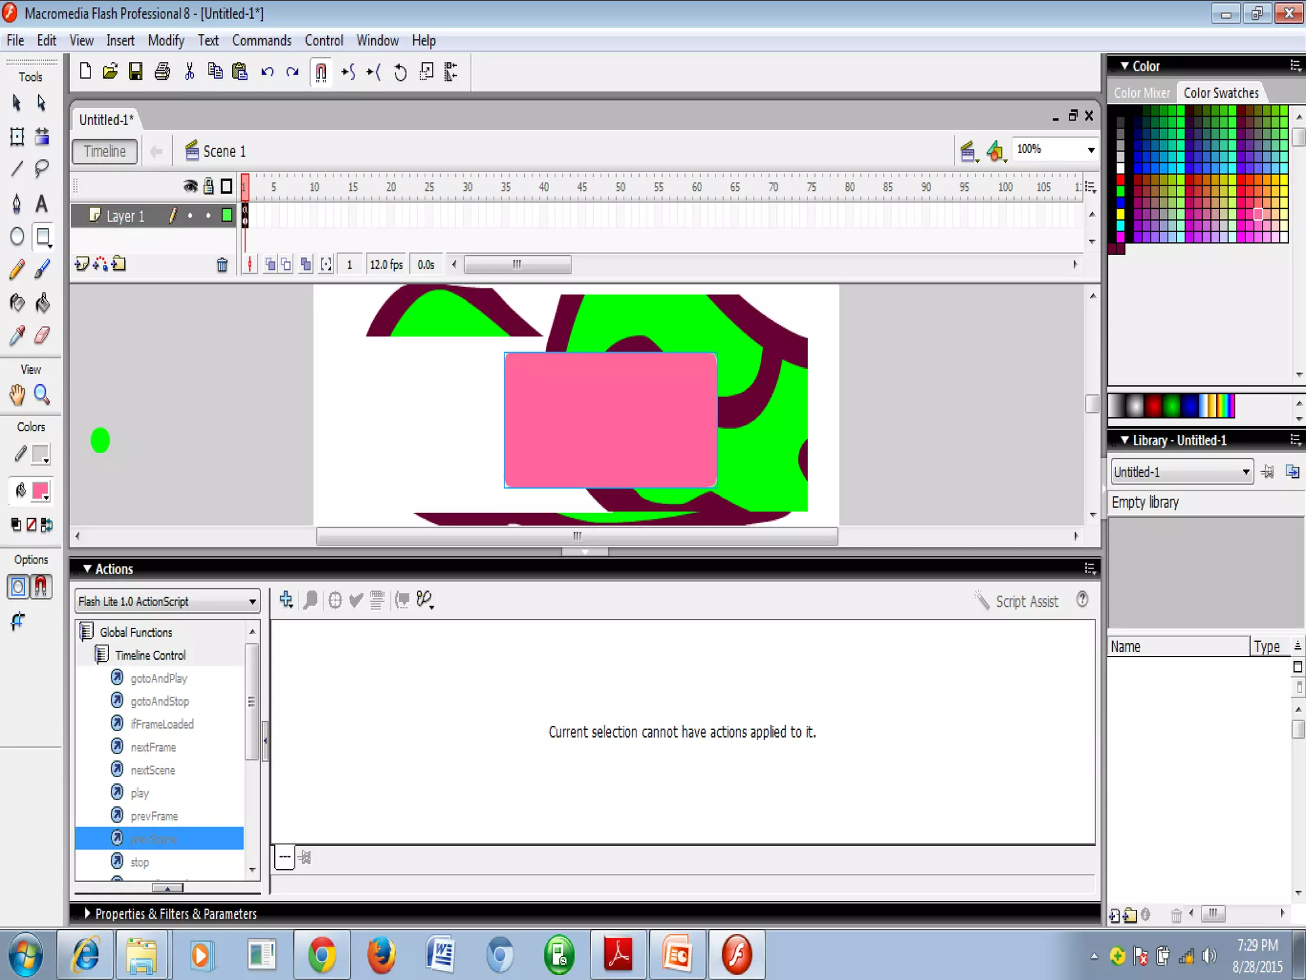Screen dimensions: 1306x980
Task: Select the Text tool
Action: pos(42,204)
